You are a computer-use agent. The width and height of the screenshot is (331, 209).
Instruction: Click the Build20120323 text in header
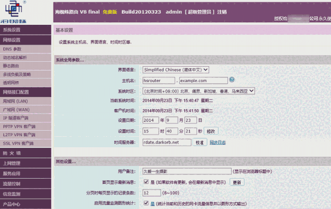[x=141, y=12]
